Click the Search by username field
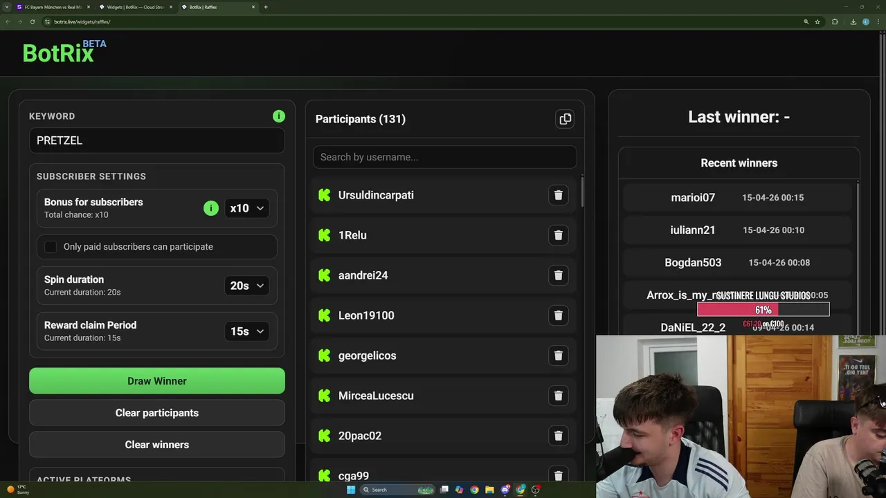 coord(445,157)
